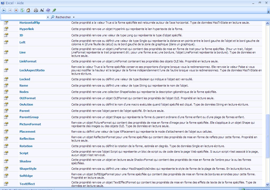
Task: Click property icon beside Hyperlink
Action: [6, 29]
